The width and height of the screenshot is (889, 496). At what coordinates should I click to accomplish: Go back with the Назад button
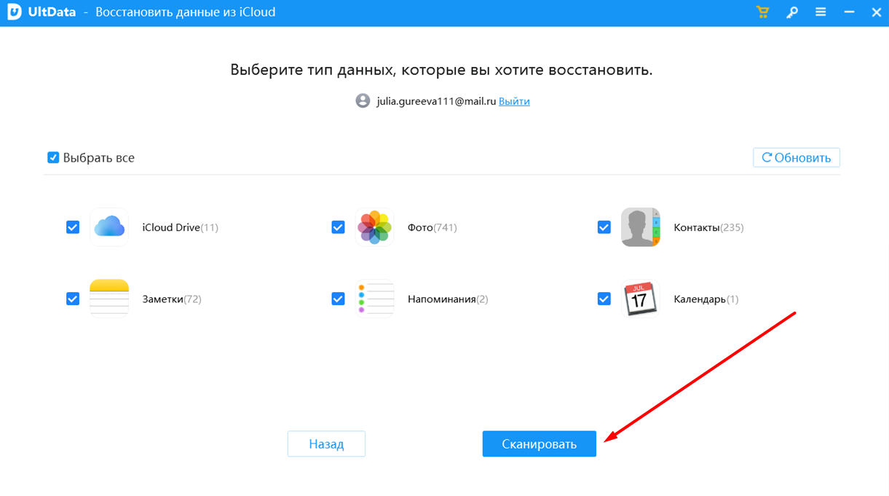[x=326, y=444]
